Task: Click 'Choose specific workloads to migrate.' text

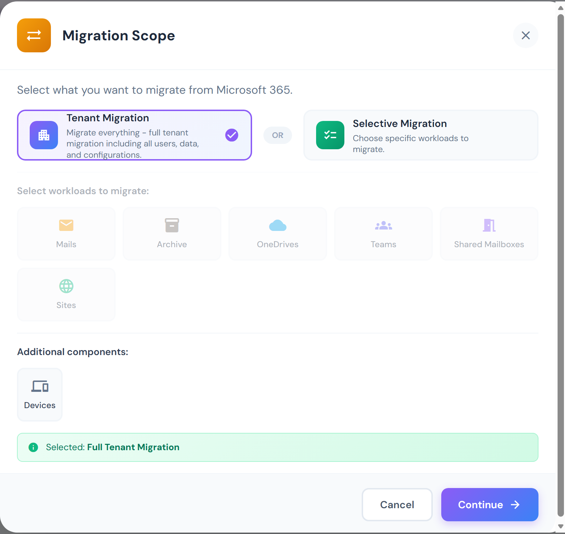Action: coord(410,144)
